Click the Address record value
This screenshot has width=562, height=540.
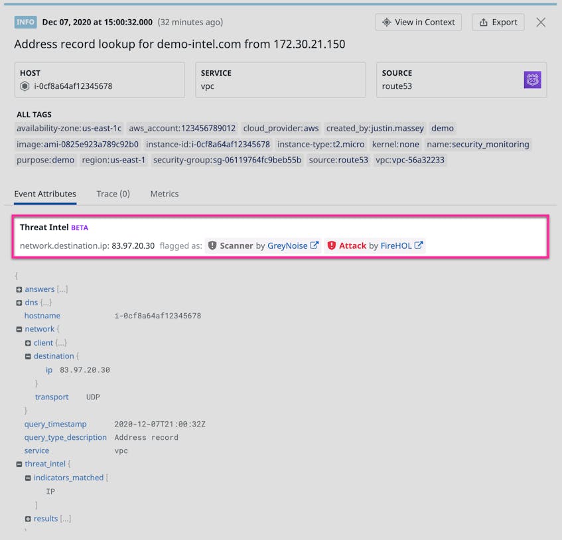pos(146,438)
